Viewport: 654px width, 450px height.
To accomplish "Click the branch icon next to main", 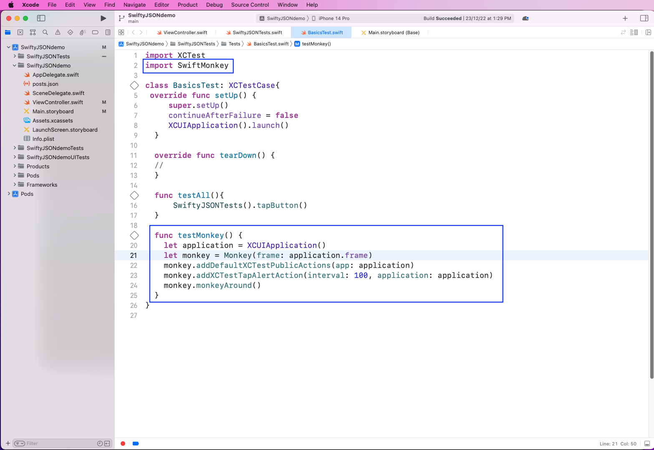I will tap(121, 18).
